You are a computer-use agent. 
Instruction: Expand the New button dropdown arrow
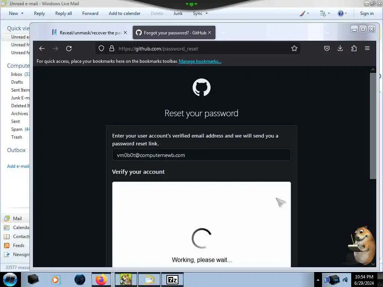[22, 13]
